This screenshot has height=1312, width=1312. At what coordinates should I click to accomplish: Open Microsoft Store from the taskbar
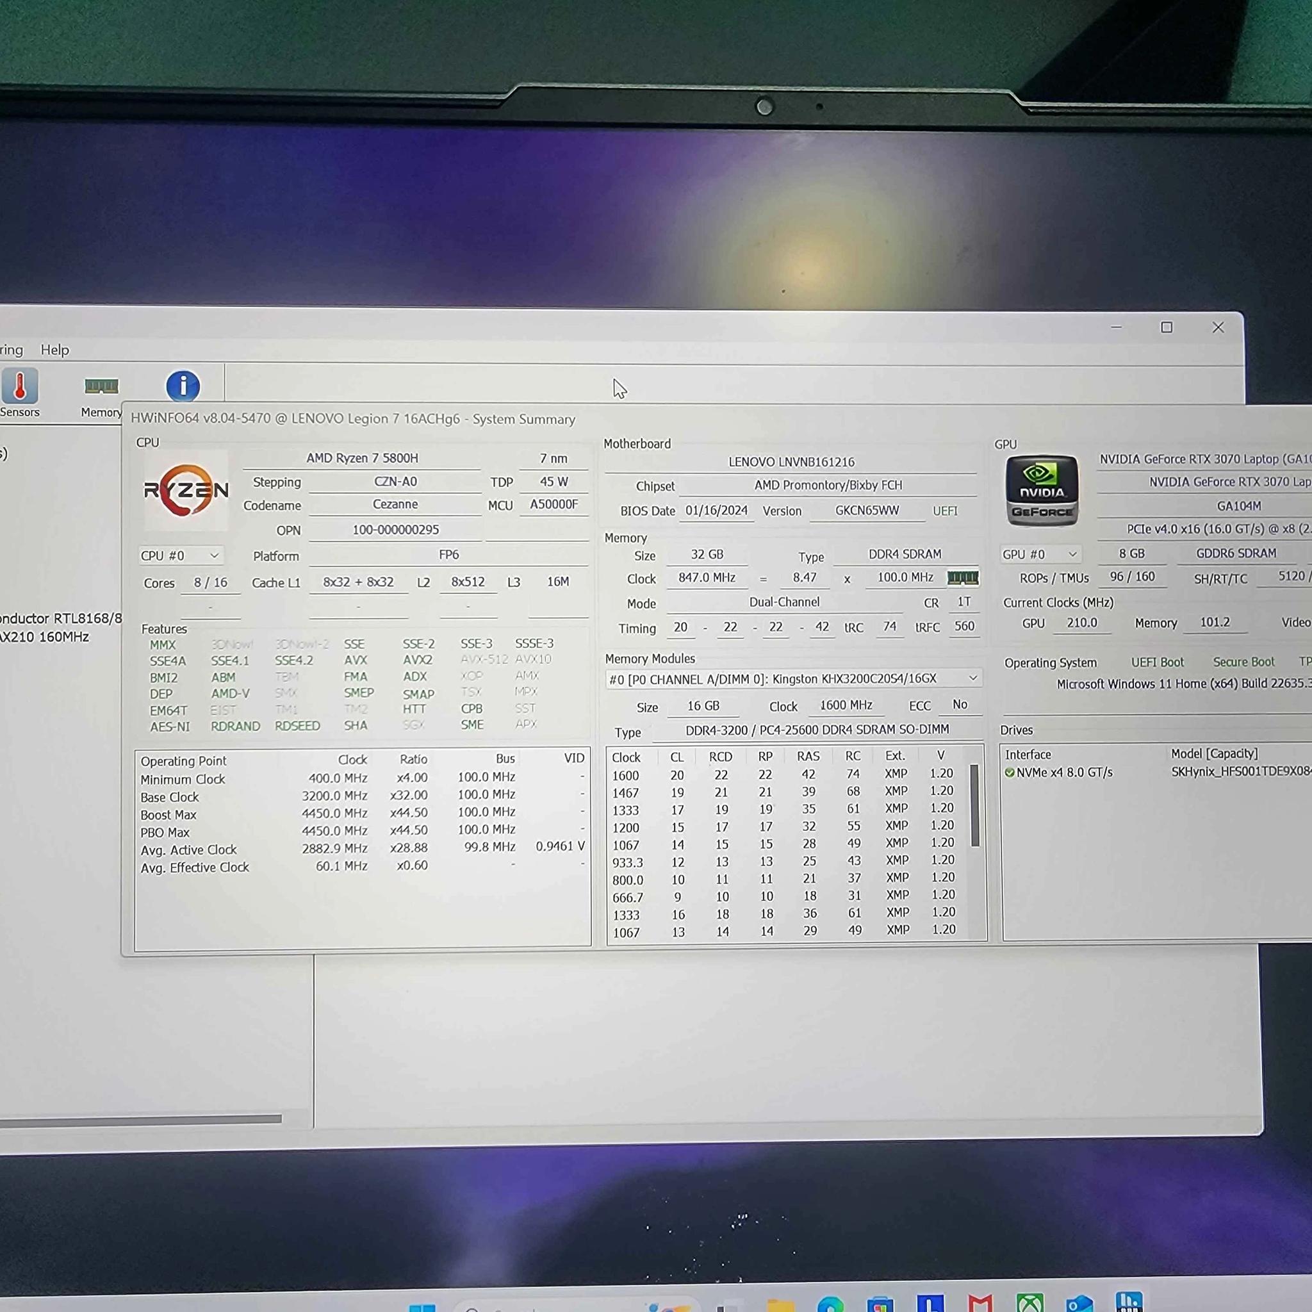pyautogui.click(x=880, y=1304)
